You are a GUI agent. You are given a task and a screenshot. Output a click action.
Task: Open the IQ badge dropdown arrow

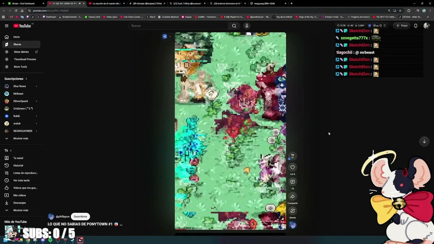click(170, 37)
